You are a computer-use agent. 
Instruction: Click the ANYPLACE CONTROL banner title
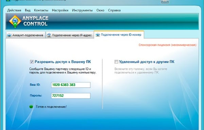pyautogui.click(x=35, y=21)
